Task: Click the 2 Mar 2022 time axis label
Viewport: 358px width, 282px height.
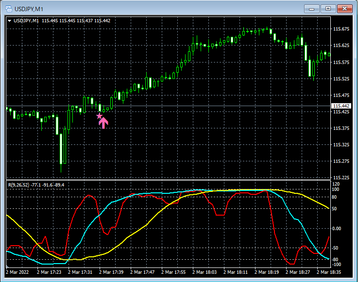Action: click(17, 272)
